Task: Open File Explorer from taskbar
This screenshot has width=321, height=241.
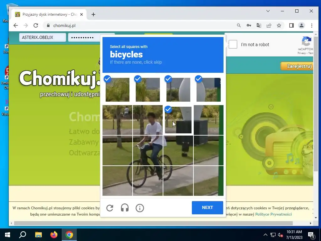Action: pos(38,235)
